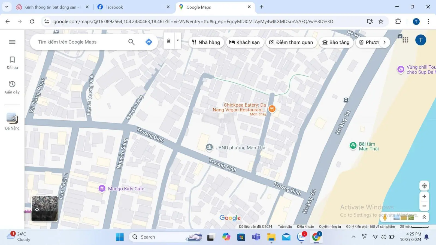Zoom in the map with plus button
The image size is (436, 245).
pyautogui.click(x=424, y=197)
